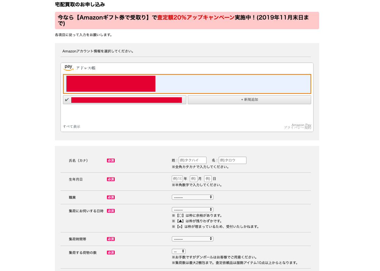Click the 査定額20%アップキャンペーン red text
The image size is (380, 271).
point(196,17)
